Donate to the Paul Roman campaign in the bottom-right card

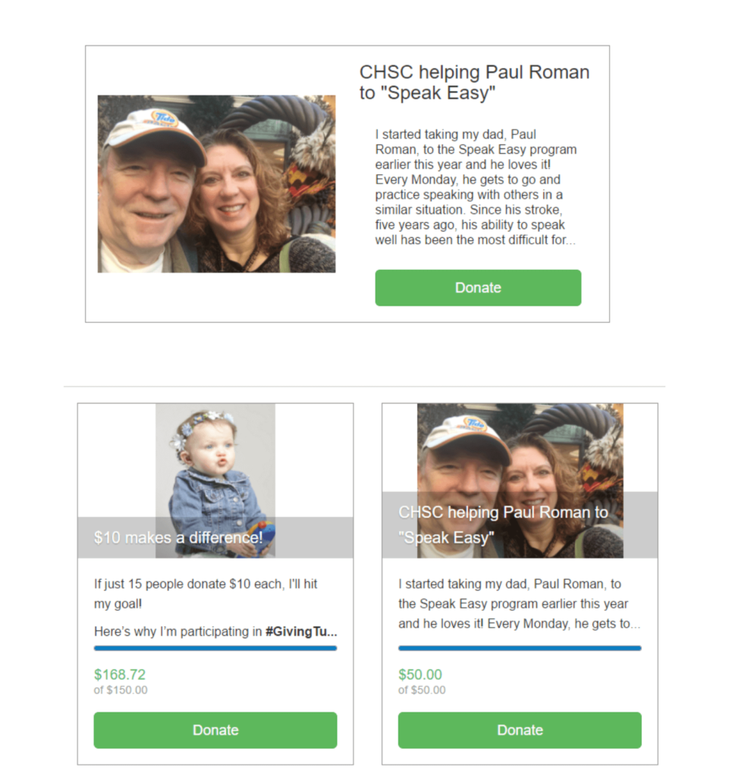tap(520, 730)
